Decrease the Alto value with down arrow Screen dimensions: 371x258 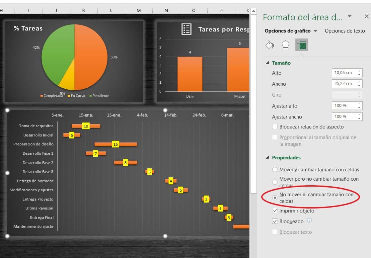click(x=359, y=75)
